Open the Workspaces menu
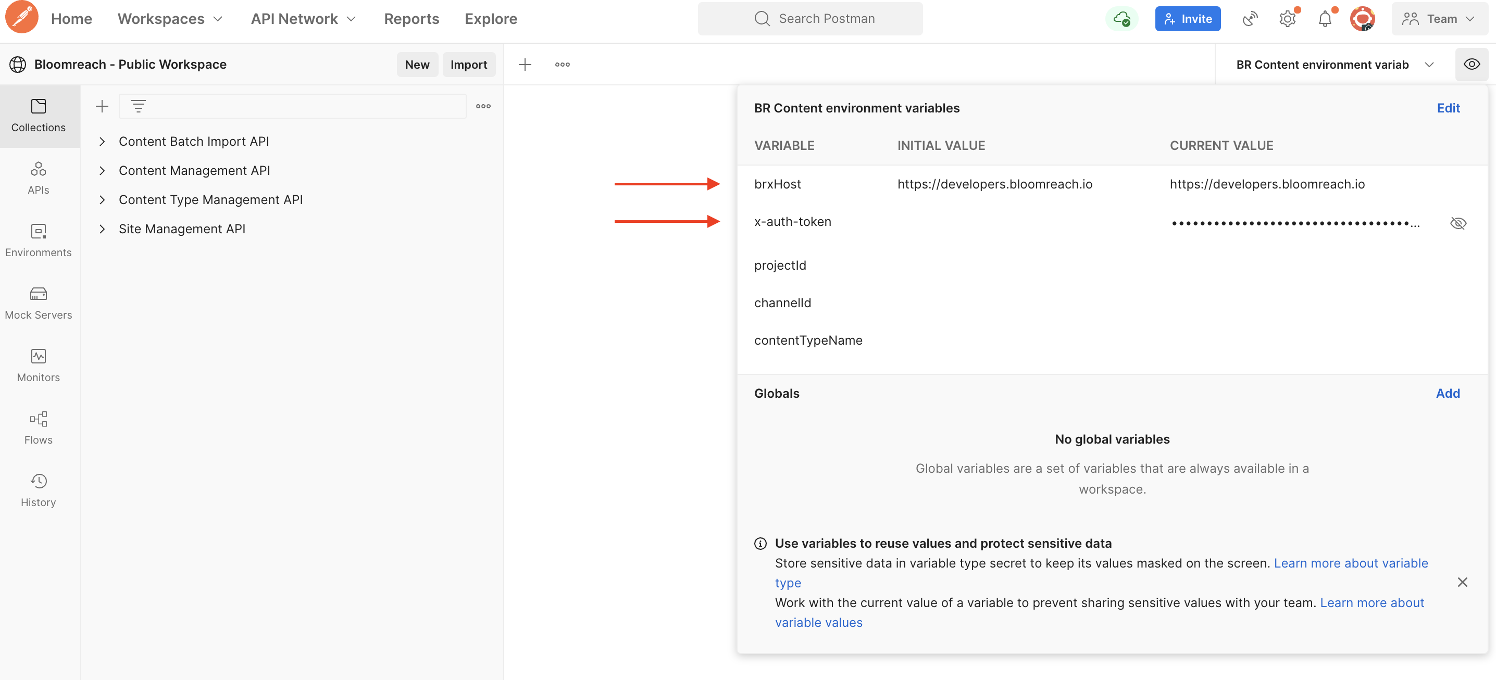The height and width of the screenshot is (680, 1496). (x=170, y=19)
